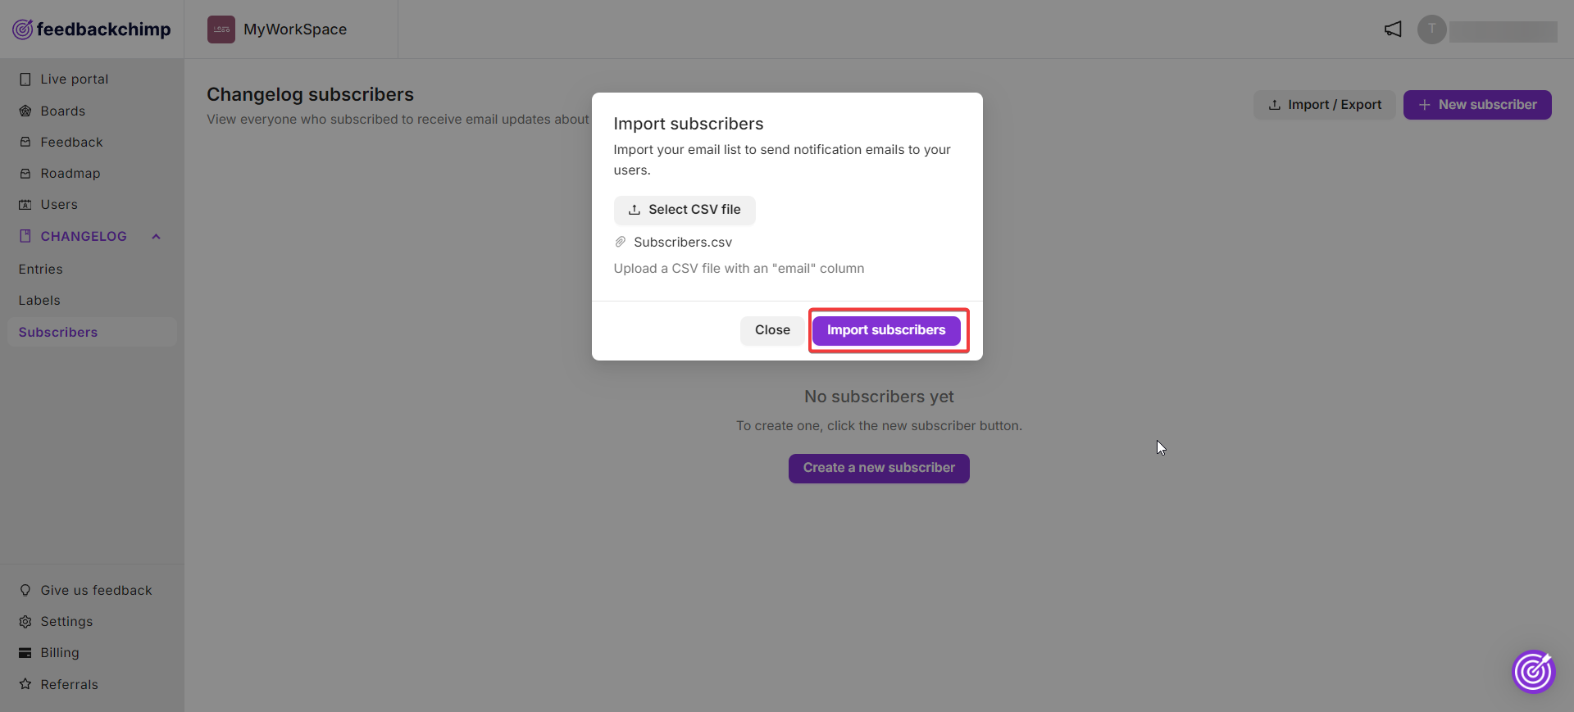
Task: Open the user profile avatar
Action: point(1432,29)
